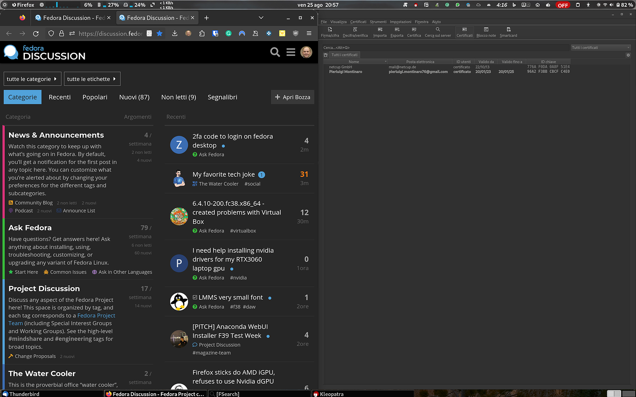Open Kleopatra's Esporta certificate tool
This screenshot has width=636, height=397.
point(396,32)
